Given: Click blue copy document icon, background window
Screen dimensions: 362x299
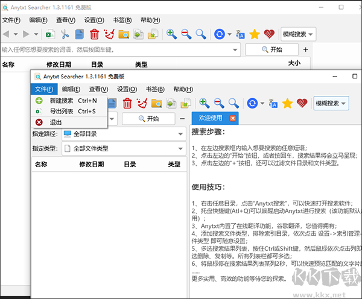Looking at the screenshot, I should coord(80,34).
